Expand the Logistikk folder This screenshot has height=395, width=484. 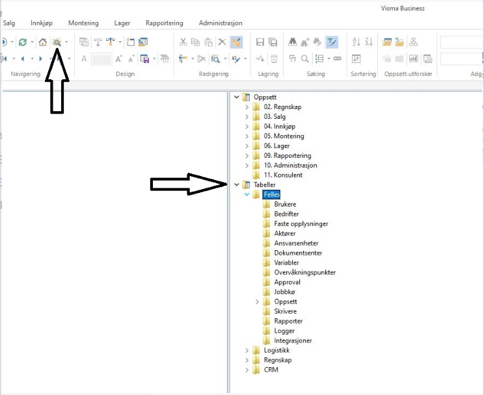(247, 350)
